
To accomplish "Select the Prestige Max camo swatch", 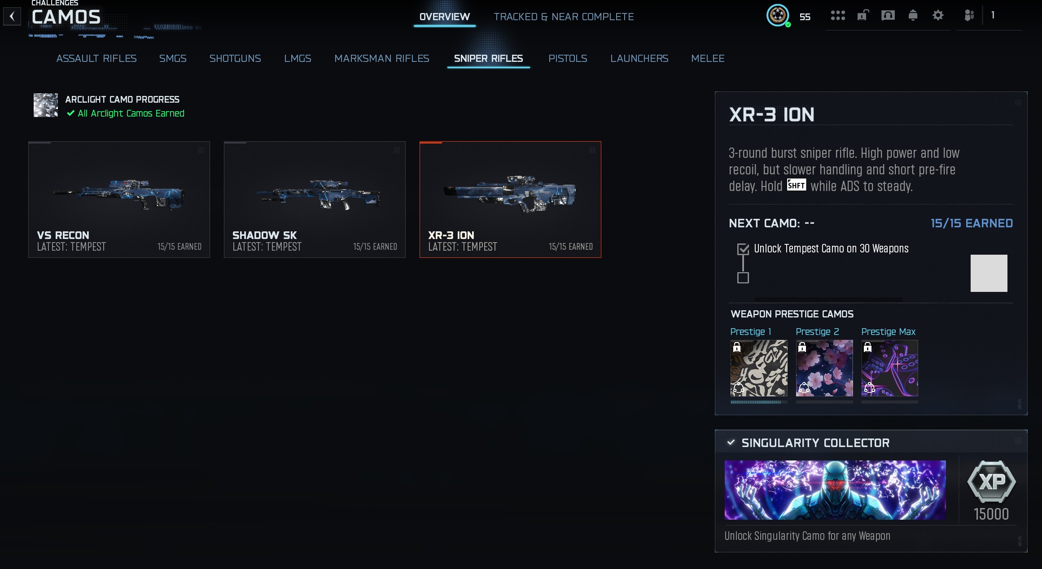I will (x=890, y=368).
